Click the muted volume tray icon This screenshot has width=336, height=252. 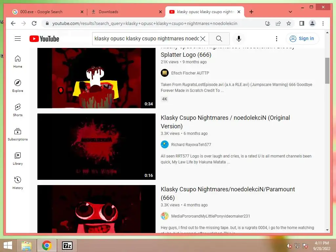pyautogui.click(x=289, y=246)
